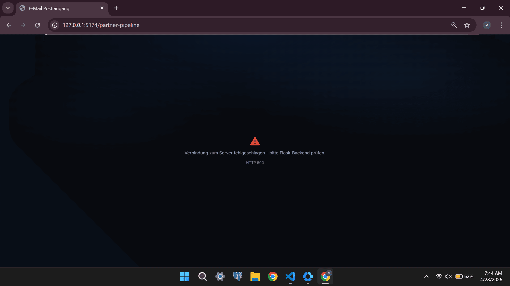The height and width of the screenshot is (286, 510).
Task: Open the clock and date 7:44 AM
Action: point(491,276)
